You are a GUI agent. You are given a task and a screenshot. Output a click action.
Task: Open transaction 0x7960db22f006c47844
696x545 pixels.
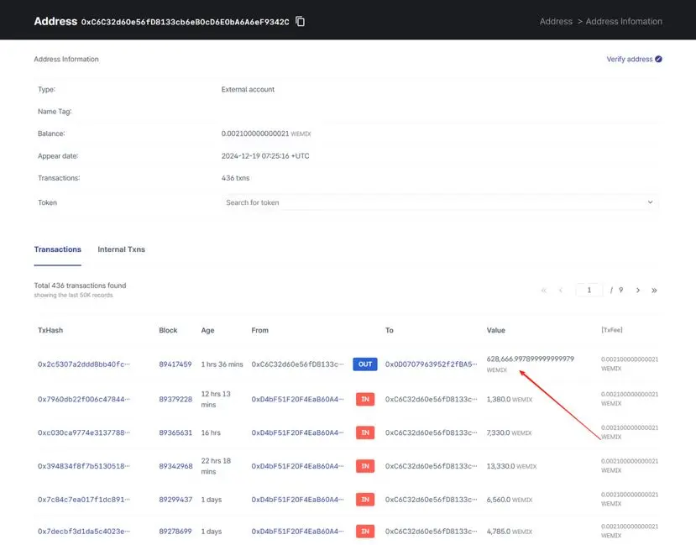tap(84, 400)
